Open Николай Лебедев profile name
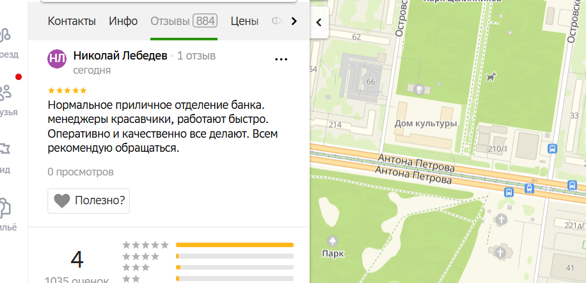This screenshot has width=586, height=283. click(120, 56)
